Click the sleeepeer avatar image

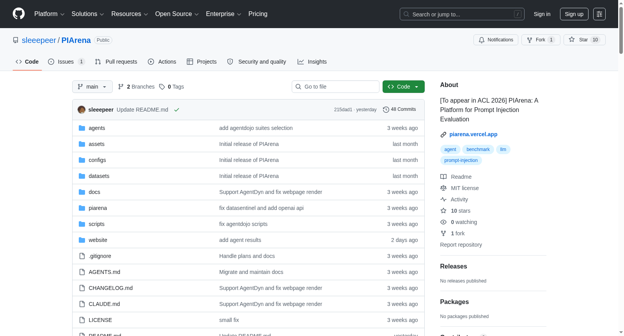(82, 110)
